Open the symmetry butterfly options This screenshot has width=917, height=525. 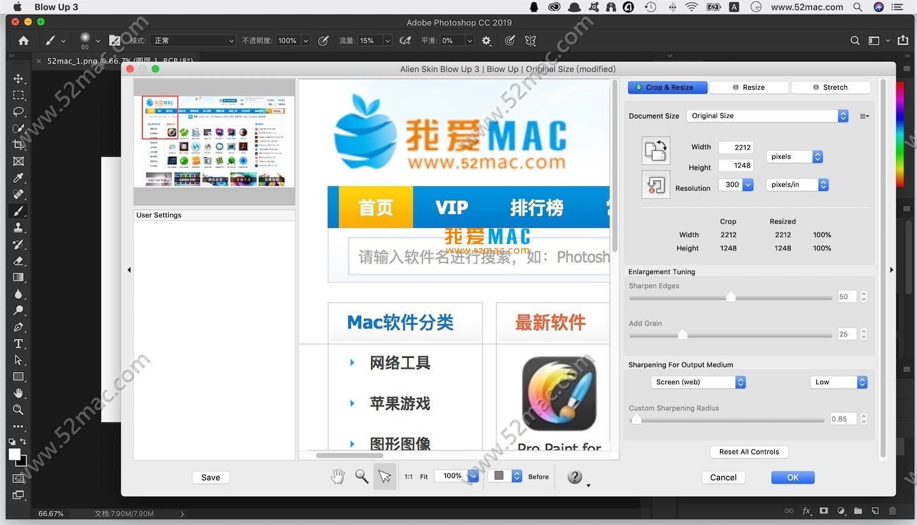pyautogui.click(x=530, y=40)
